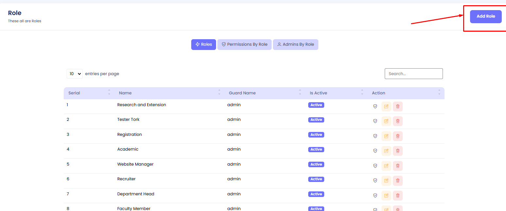Image resolution: width=506 pixels, height=211 pixels.
Task: Open permissions shield icon for Recruiter
Action: point(375,181)
